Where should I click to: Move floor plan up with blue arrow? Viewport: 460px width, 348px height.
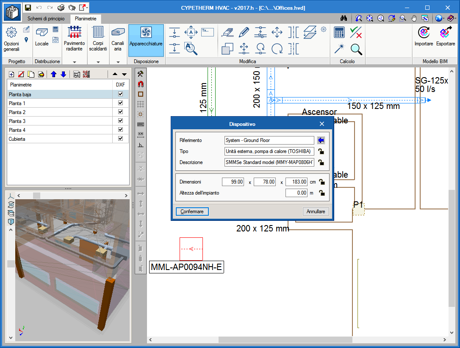point(53,74)
